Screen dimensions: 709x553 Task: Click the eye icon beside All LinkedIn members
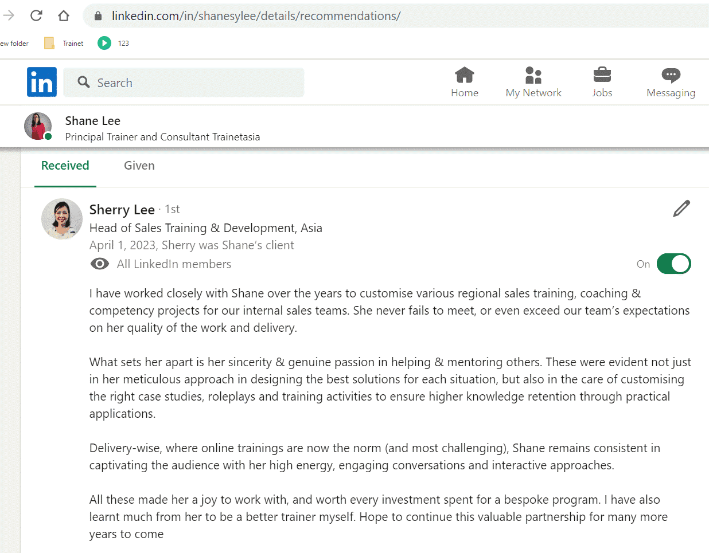(100, 264)
